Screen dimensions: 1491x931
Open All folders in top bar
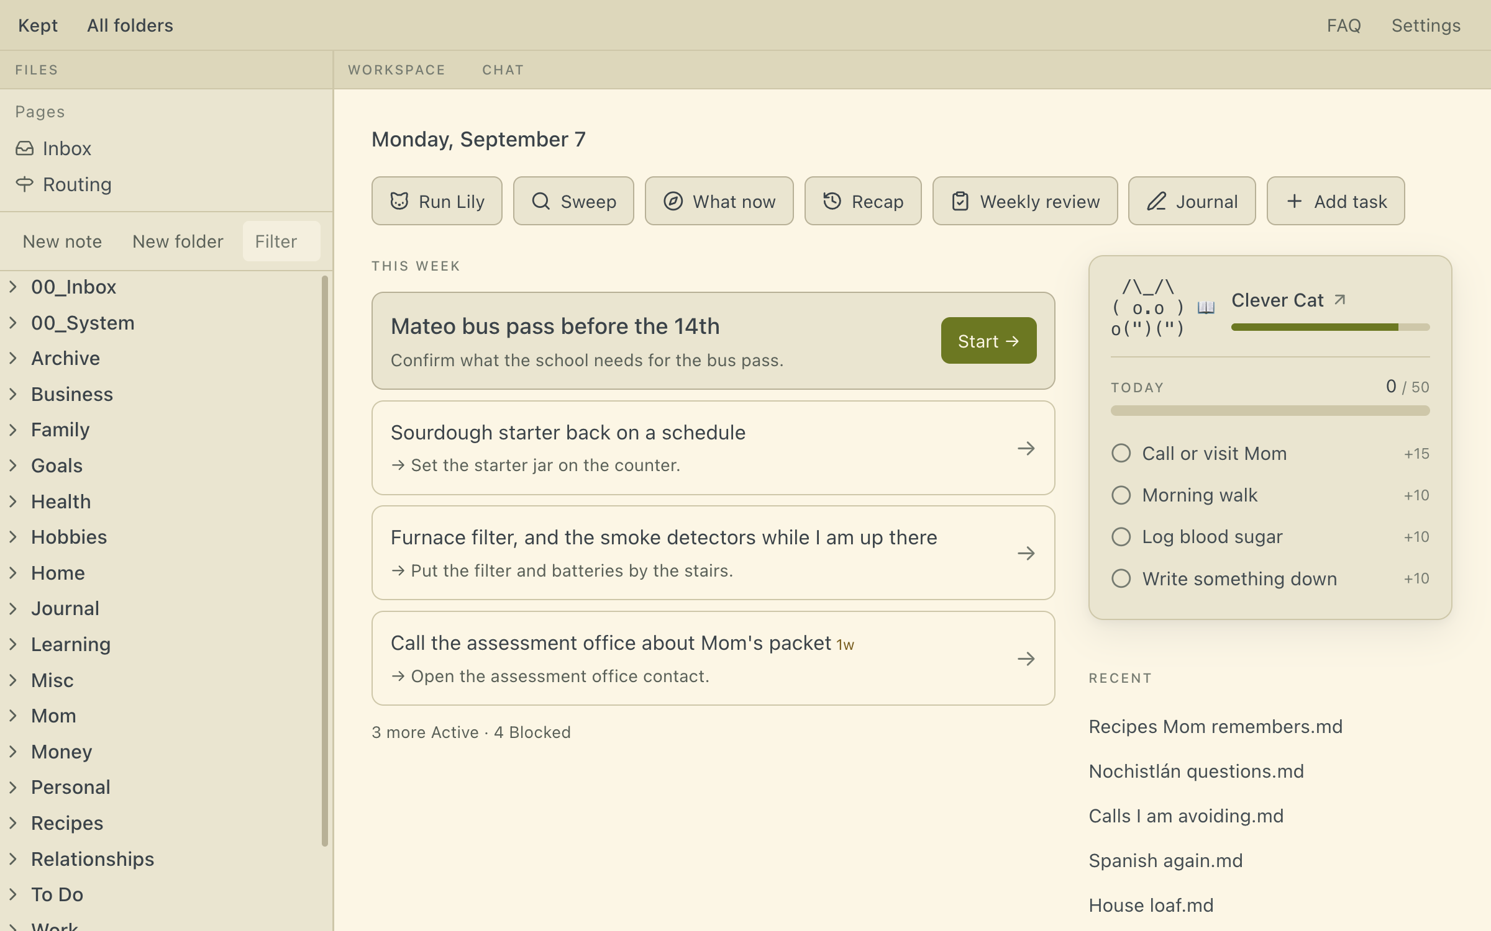click(130, 25)
